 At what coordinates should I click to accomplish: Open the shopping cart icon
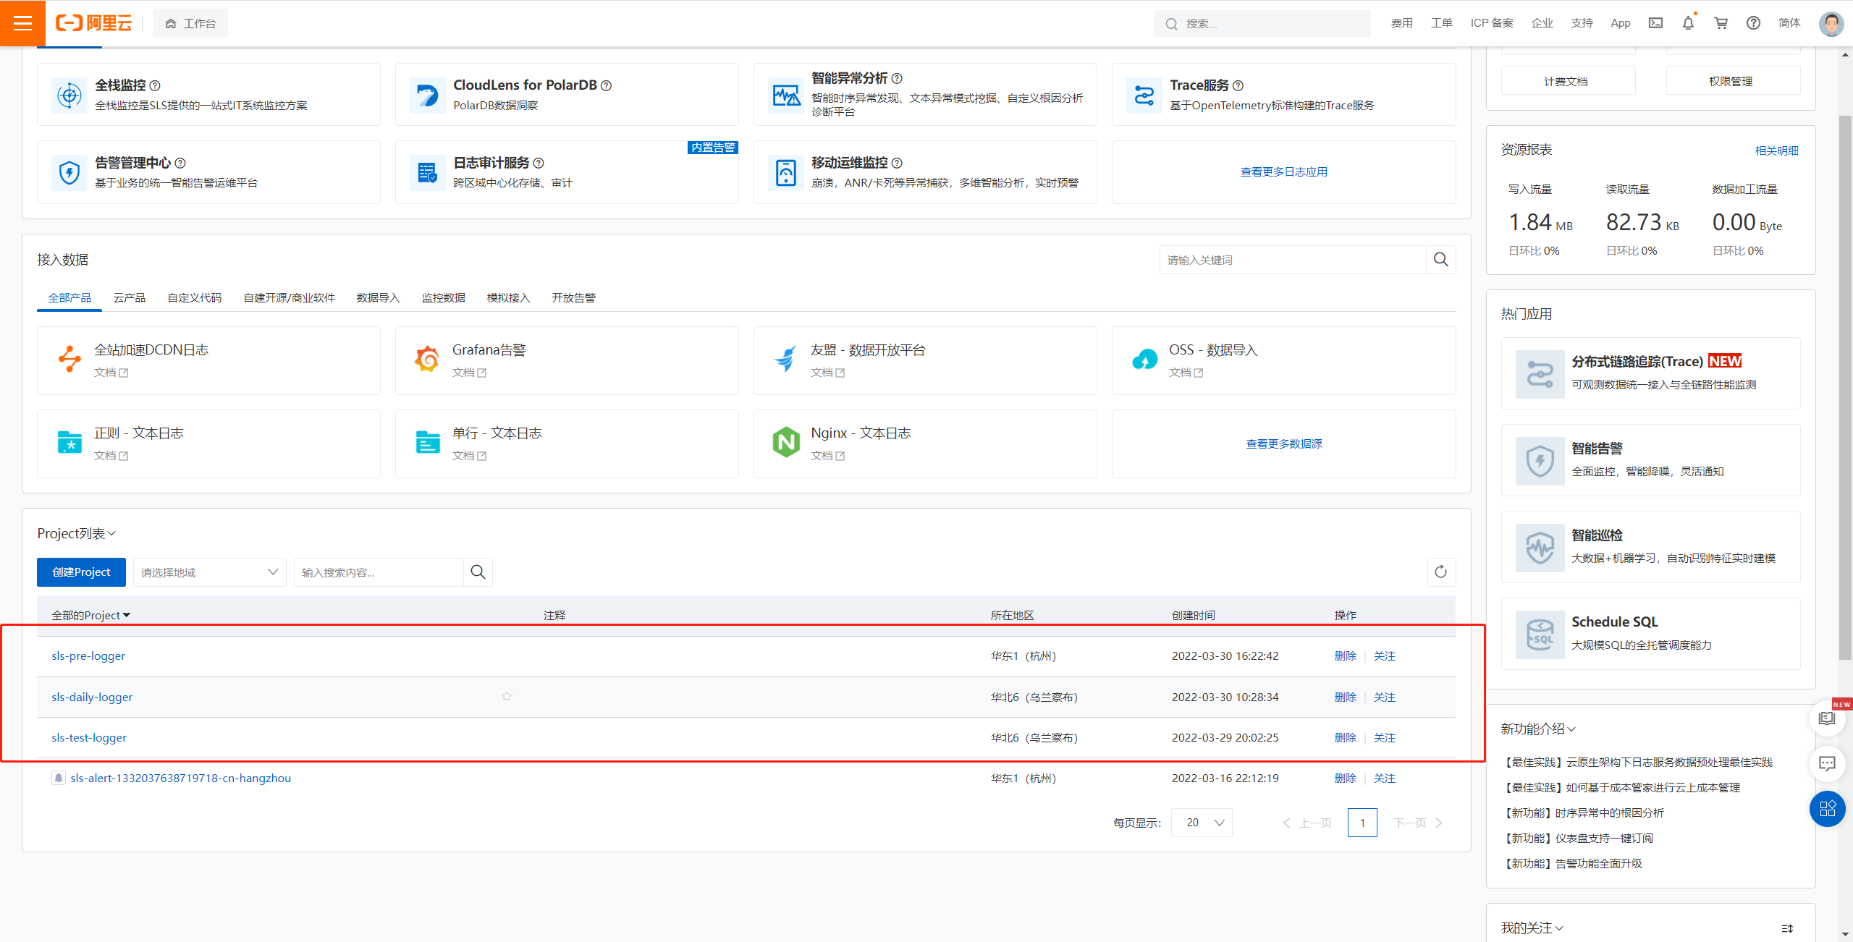tap(1721, 23)
